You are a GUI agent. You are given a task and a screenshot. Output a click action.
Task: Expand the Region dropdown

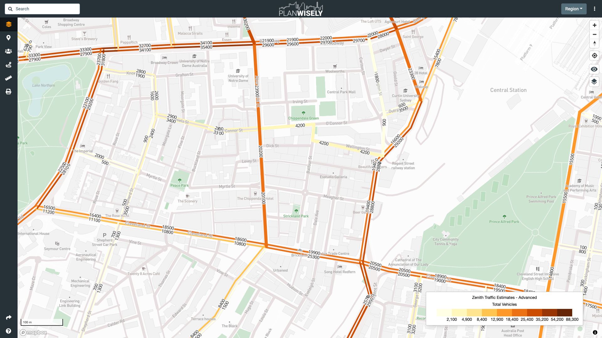pos(573,9)
